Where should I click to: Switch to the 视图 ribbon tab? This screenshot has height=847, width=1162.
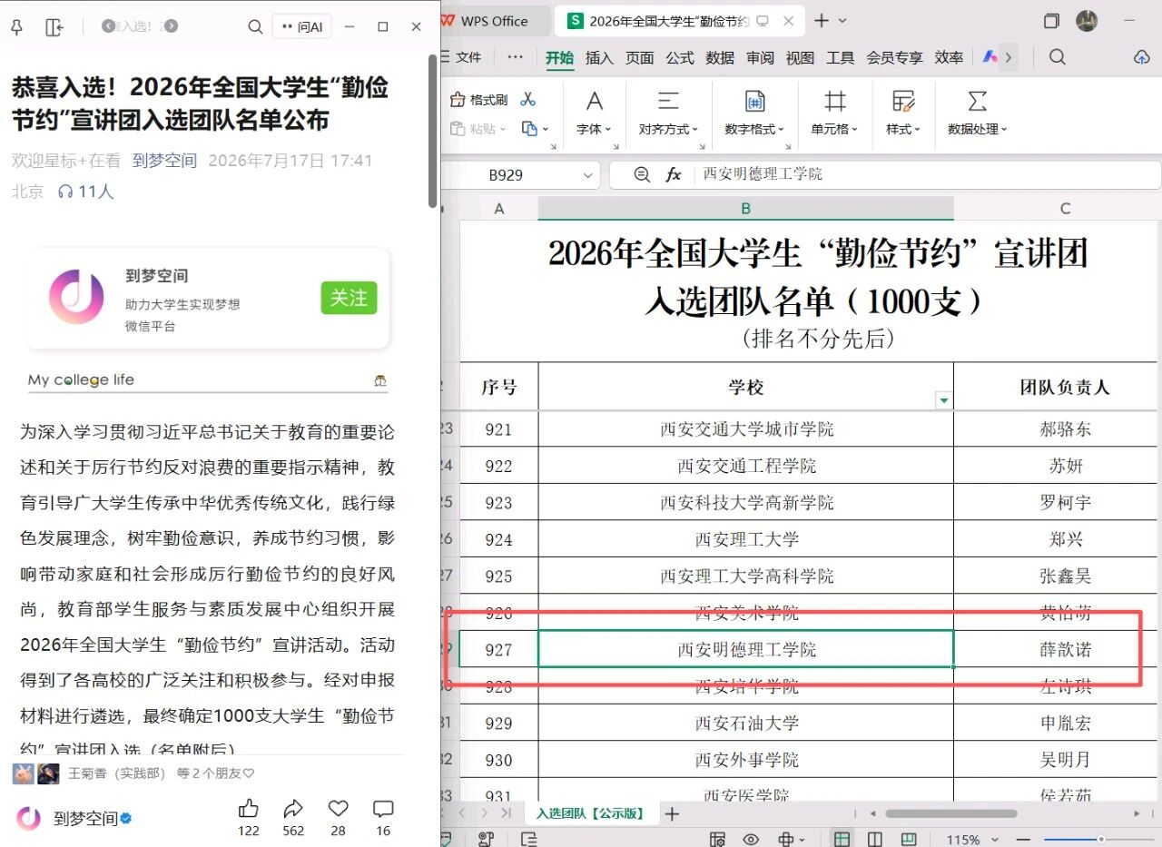tap(800, 58)
